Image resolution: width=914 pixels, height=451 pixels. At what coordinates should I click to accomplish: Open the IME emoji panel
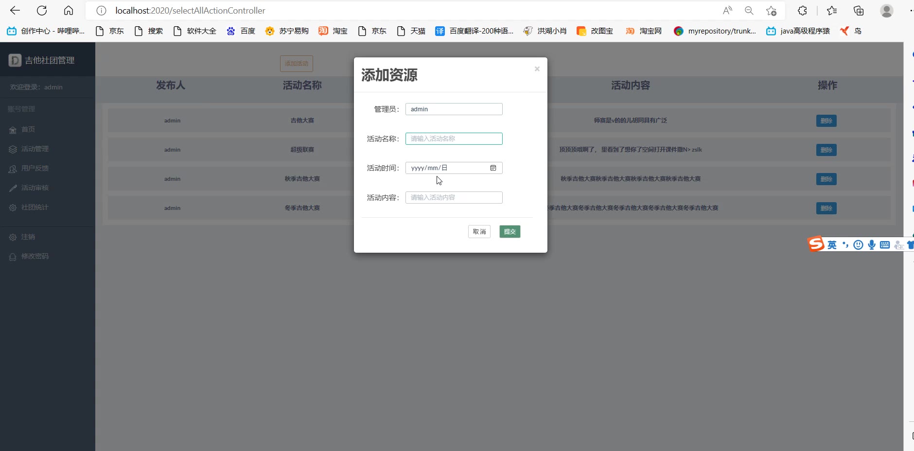coord(859,245)
